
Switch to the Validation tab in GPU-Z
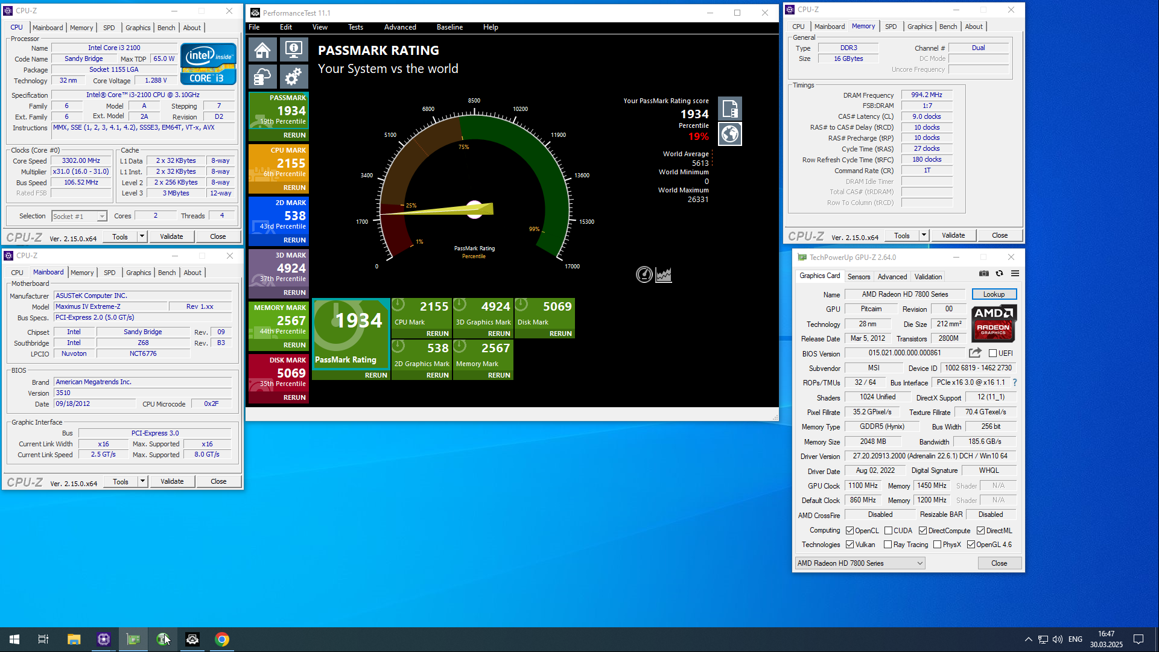(928, 276)
